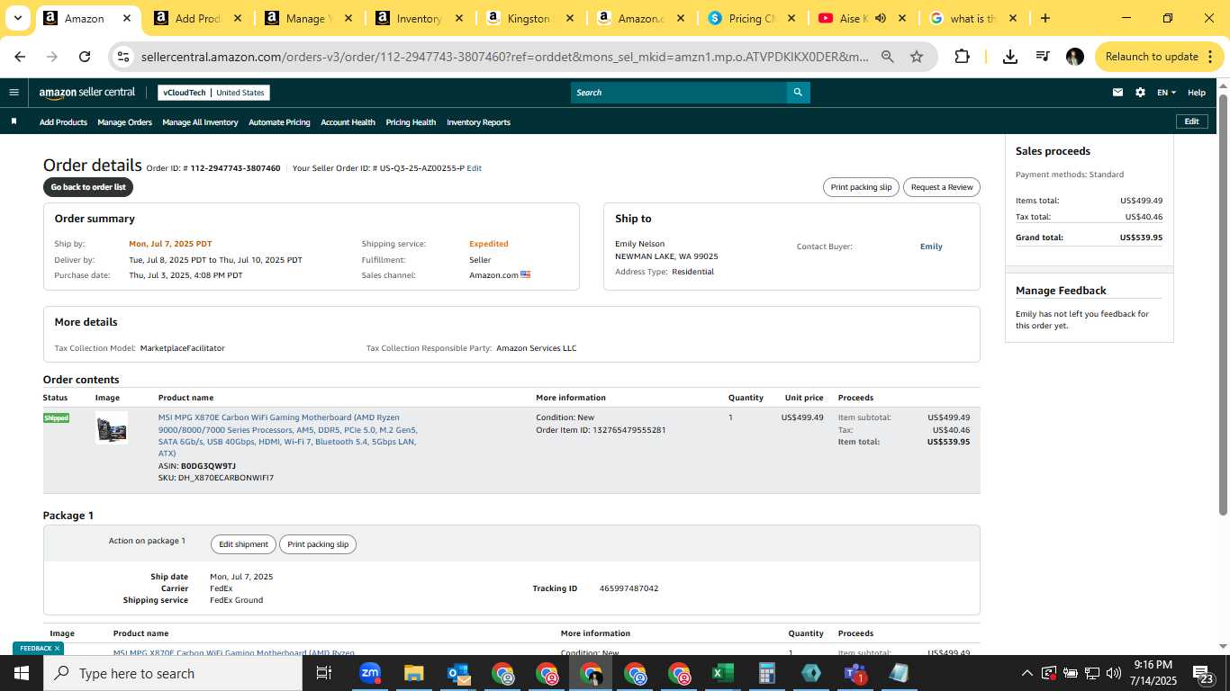Switch to the Pricing Ch browser tab
Image resolution: width=1230 pixels, height=691 pixels.
click(751, 18)
